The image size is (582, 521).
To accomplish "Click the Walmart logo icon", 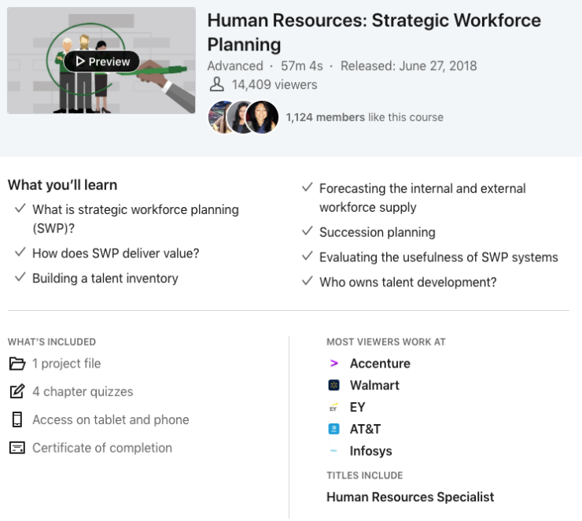I will click(334, 386).
